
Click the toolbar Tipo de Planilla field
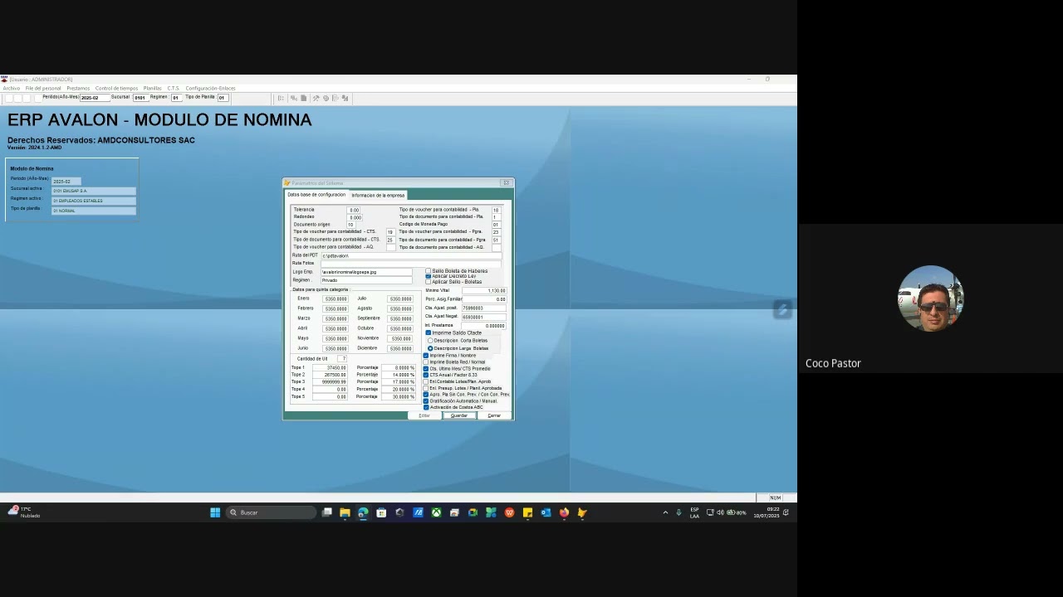tap(222, 98)
